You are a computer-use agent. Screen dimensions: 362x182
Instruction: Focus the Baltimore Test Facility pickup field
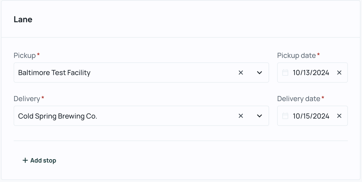click(141, 73)
